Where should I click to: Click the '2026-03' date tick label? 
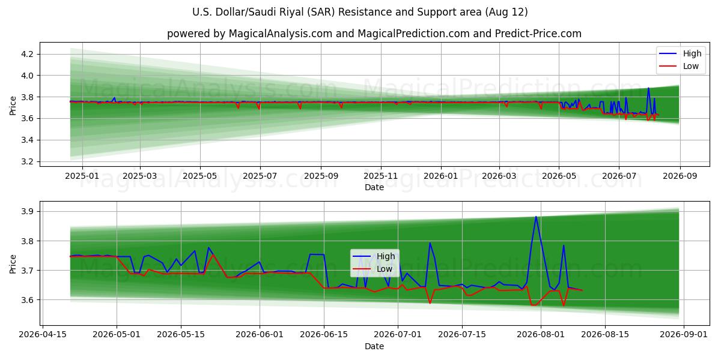coord(499,177)
